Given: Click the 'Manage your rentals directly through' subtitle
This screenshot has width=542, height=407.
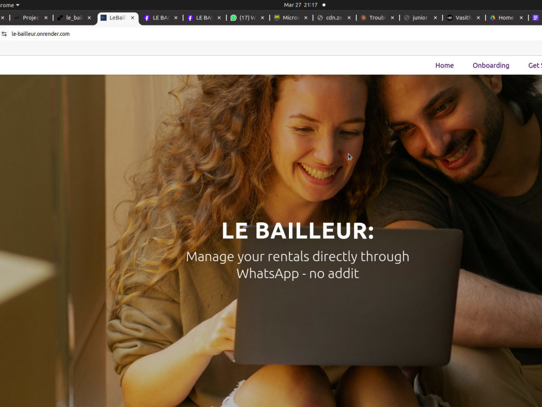Looking at the screenshot, I should point(298,257).
